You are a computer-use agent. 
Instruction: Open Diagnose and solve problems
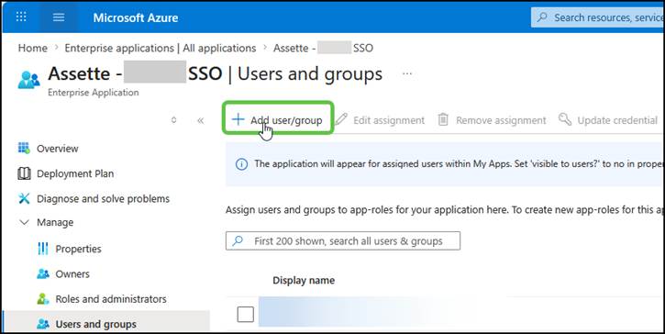[x=103, y=198]
